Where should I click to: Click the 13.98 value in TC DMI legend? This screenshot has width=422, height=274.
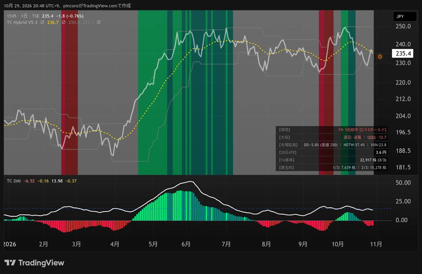[x=57, y=181]
